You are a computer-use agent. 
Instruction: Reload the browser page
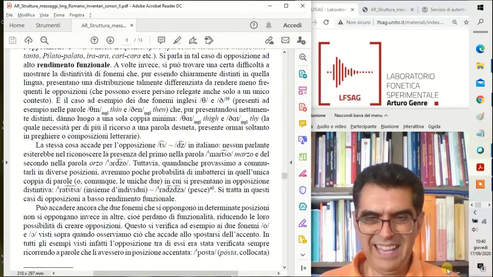pyautogui.click(x=326, y=22)
